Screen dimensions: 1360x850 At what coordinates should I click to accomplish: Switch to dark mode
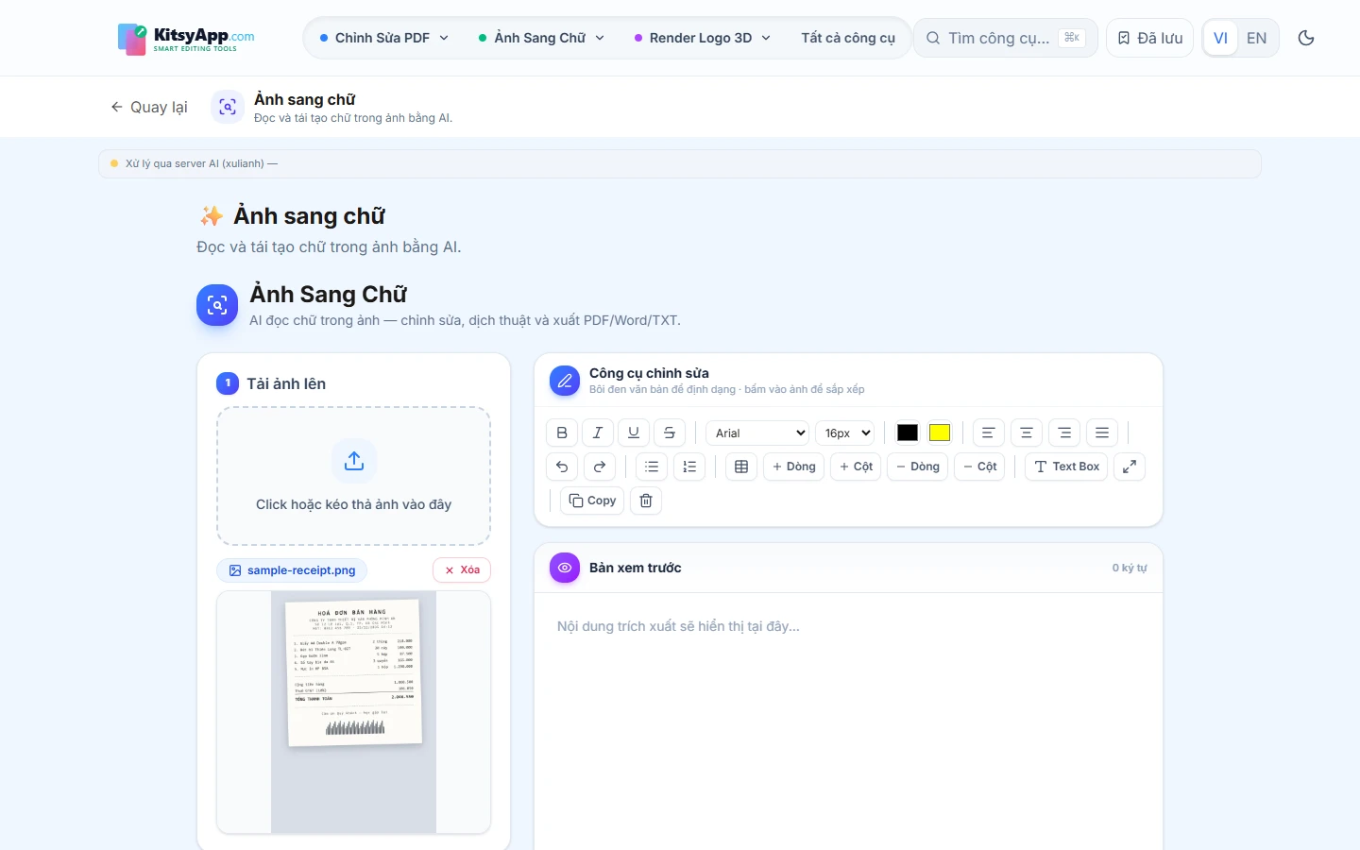(x=1306, y=38)
